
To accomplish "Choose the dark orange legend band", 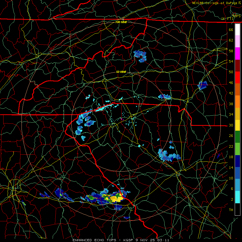I will [237, 89].
